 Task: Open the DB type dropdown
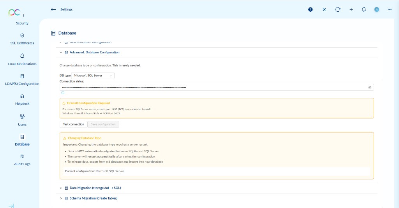[93, 76]
